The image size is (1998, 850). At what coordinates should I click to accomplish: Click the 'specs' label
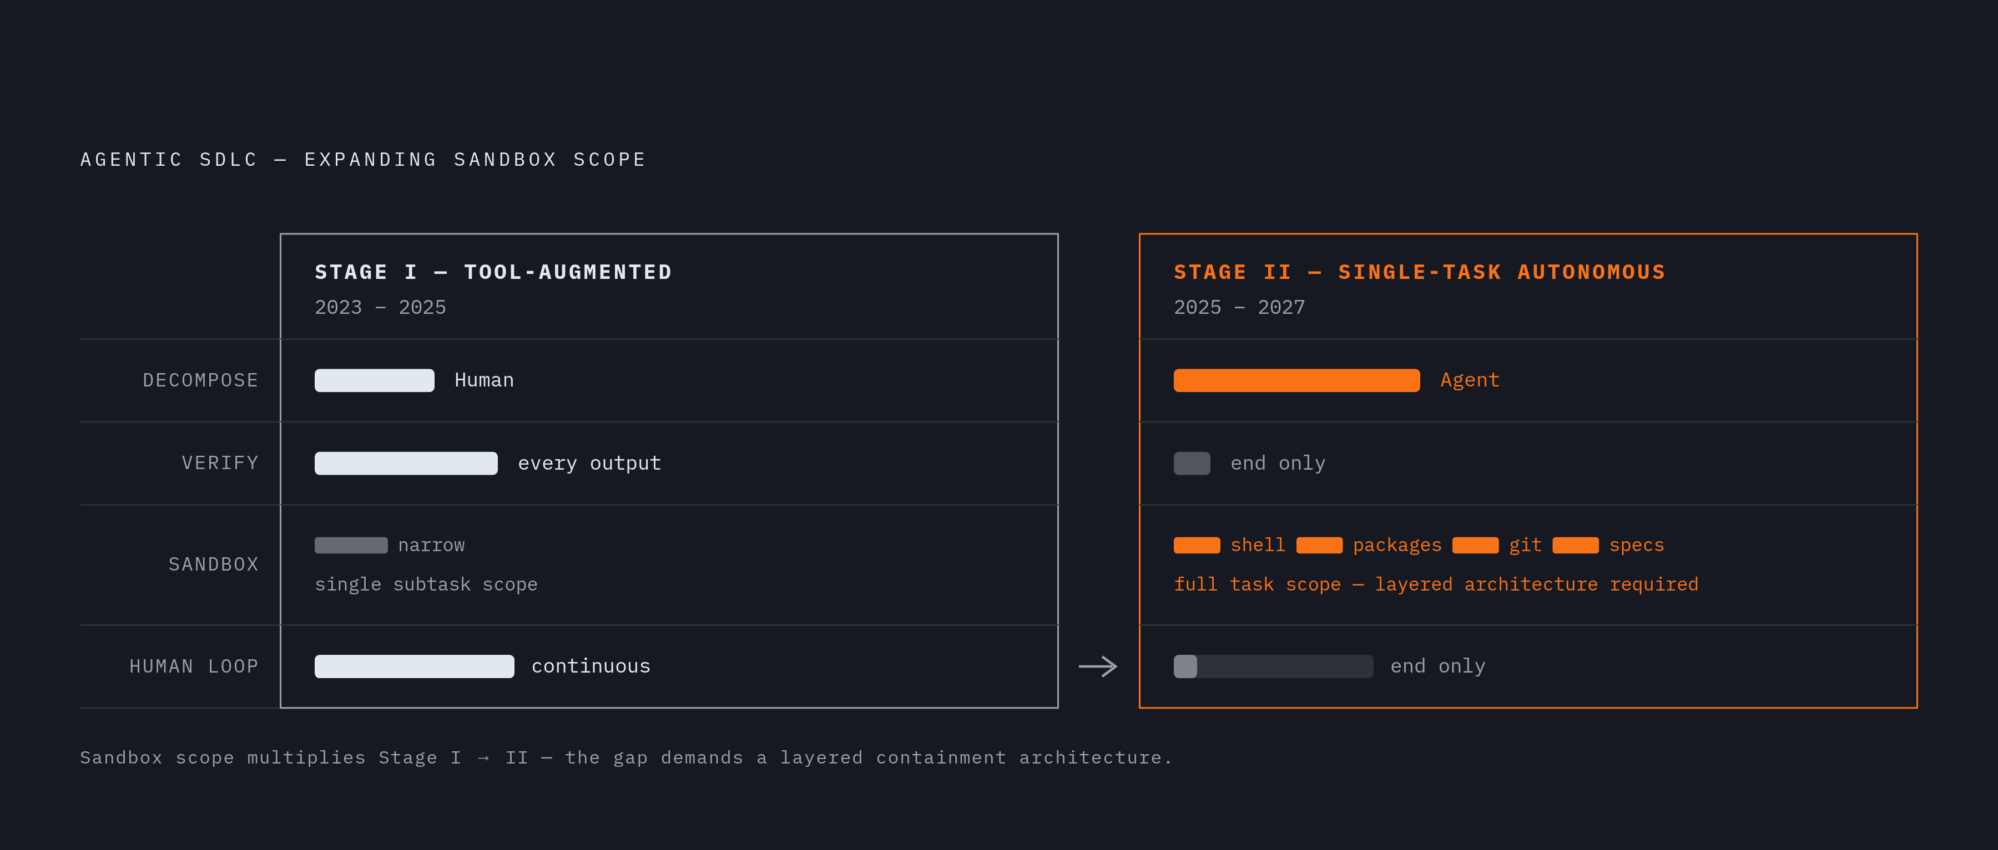[1637, 546]
